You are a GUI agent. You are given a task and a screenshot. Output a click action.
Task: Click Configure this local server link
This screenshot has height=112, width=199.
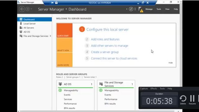(107, 30)
